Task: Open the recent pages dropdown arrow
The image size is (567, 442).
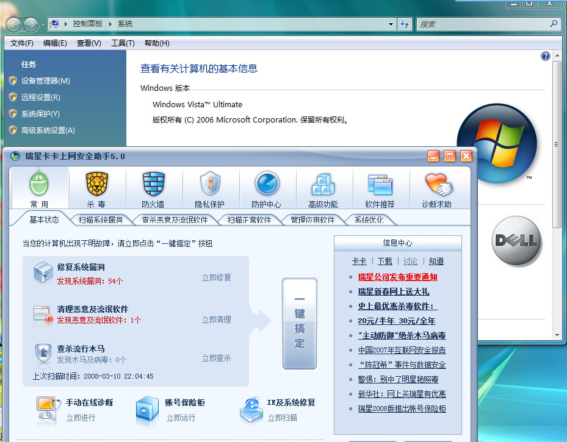Action: pos(43,24)
